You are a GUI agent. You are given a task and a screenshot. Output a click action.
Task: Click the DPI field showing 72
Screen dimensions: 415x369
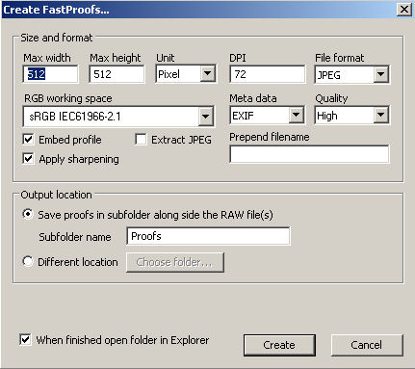click(268, 74)
